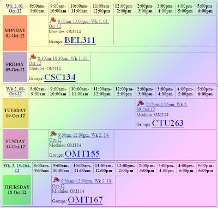Click the Week 3 11:00am-12:00pm column header
This screenshot has width=218, height=208.
point(104,168)
